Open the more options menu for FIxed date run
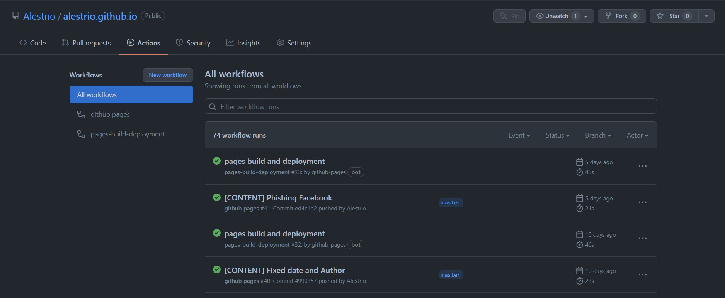The width and height of the screenshot is (725, 298). [642, 274]
